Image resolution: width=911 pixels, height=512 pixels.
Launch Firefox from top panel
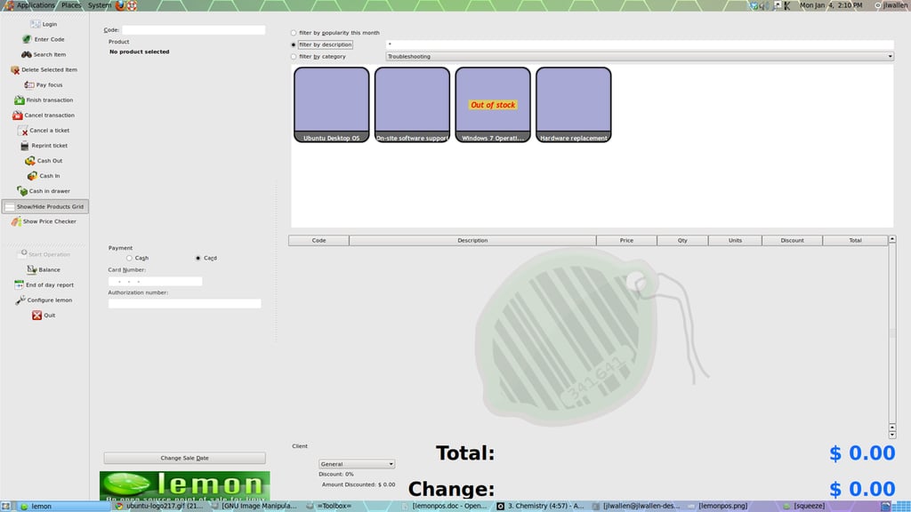(x=120, y=5)
